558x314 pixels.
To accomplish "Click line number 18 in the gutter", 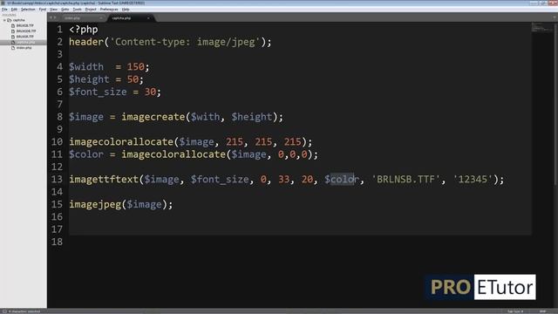I will tap(57, 242).
